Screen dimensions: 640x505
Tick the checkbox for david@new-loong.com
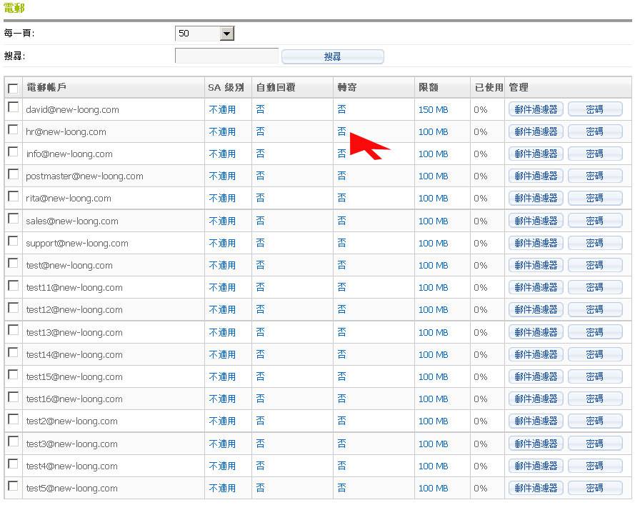point(13,107)
